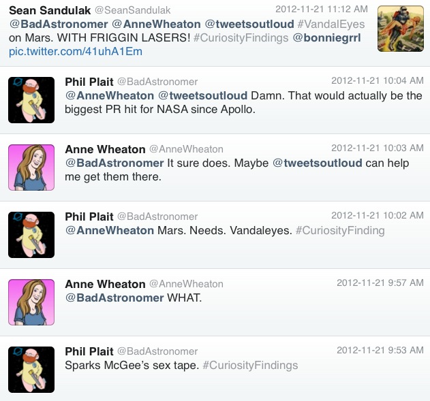Click Sean Sandulak's profile avatar

[399, 29]
